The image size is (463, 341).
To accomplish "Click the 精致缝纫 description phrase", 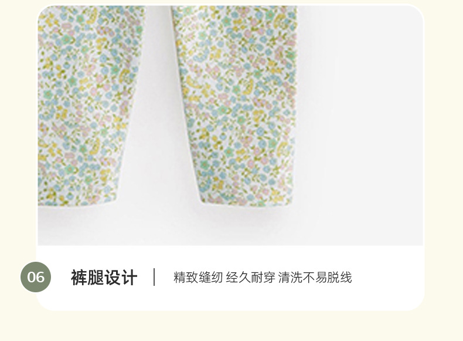I will [198, 278].
